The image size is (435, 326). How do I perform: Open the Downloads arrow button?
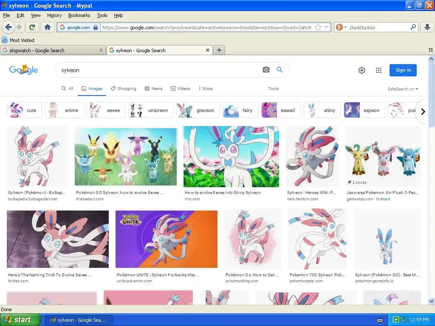[x=427, y=27]
